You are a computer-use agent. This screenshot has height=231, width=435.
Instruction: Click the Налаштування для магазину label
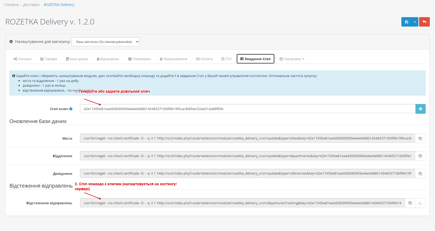coord(43,42)
